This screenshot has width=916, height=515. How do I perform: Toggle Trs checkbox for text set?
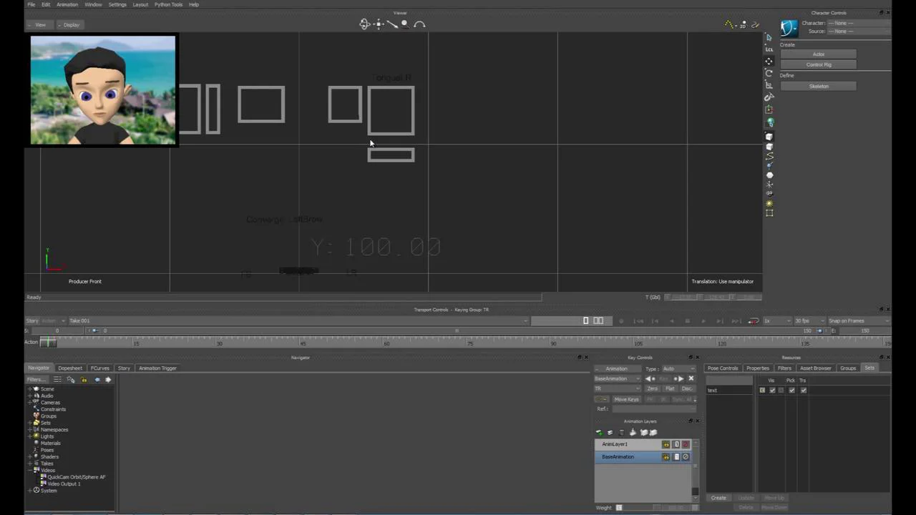click(804, 391)
